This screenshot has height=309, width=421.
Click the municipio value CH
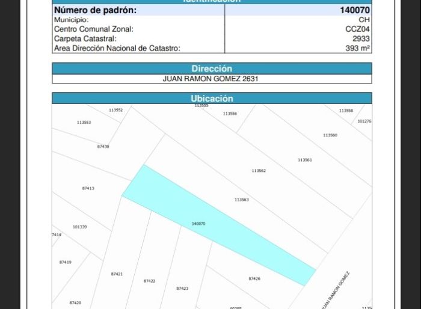click(364, 20)
